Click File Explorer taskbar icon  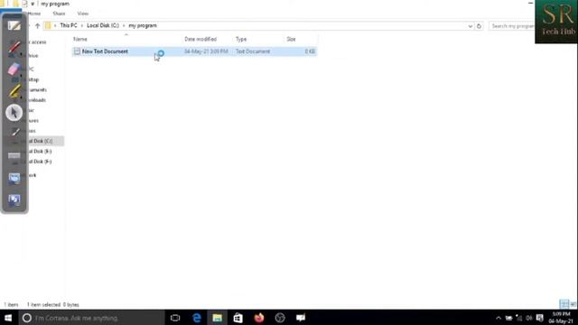[217, 318]
